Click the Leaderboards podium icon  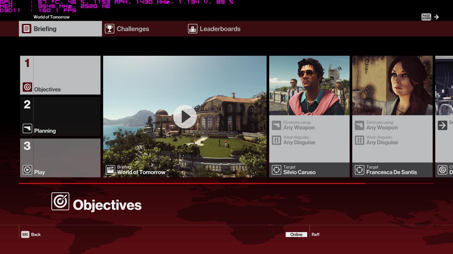(x=193, y=29)
